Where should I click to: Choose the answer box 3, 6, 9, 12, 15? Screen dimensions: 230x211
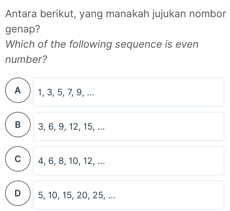pos(129,126)
